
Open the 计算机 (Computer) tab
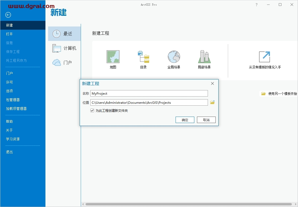point(64,48)
